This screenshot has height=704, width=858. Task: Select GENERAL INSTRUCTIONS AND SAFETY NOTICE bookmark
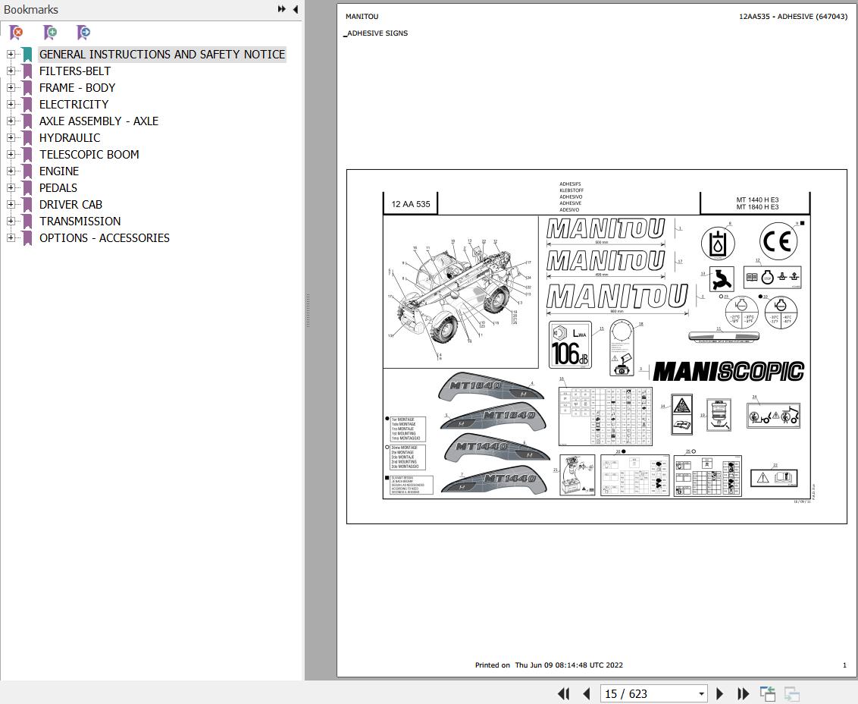[162, 54]
